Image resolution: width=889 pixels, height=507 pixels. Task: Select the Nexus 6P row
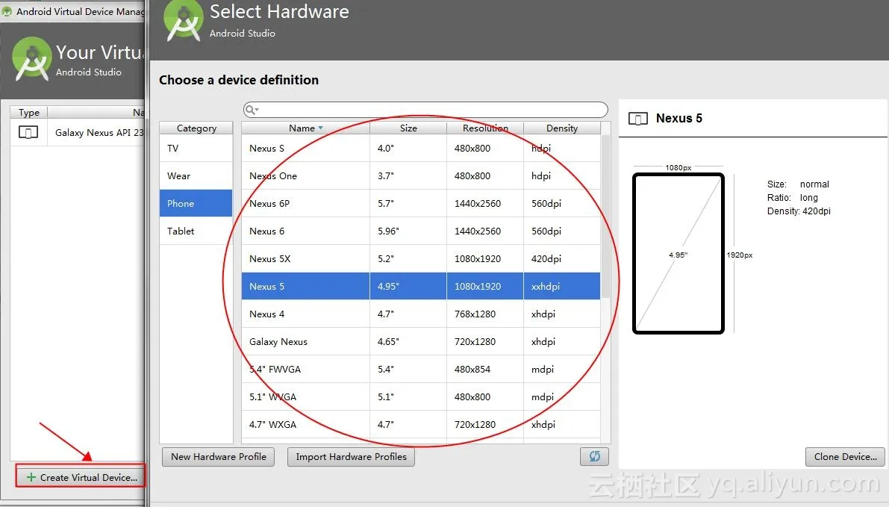(421, 203)
